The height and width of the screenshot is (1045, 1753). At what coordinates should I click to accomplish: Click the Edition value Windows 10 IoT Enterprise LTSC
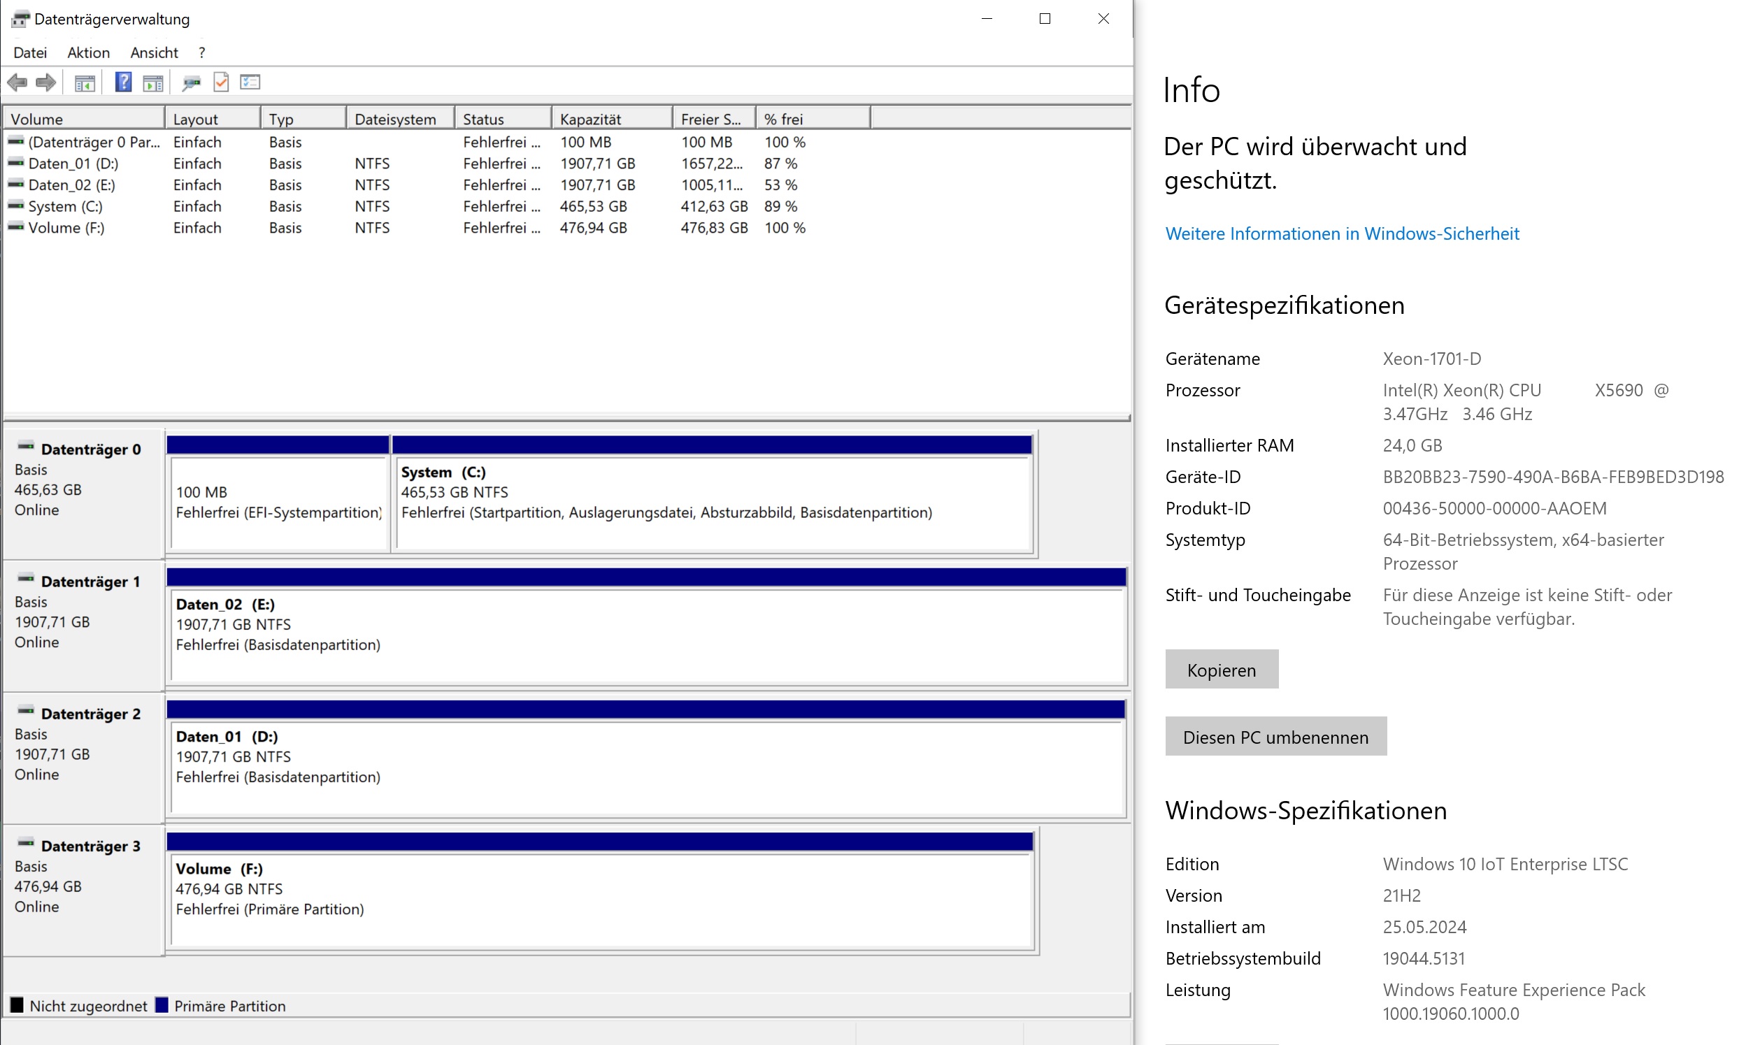(x=1505, y=864)
